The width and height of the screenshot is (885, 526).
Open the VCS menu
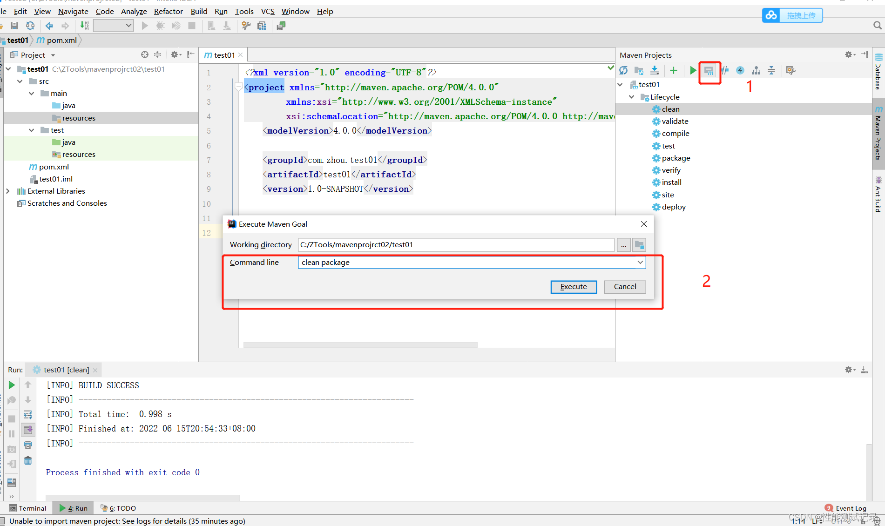tap(268, 11)
